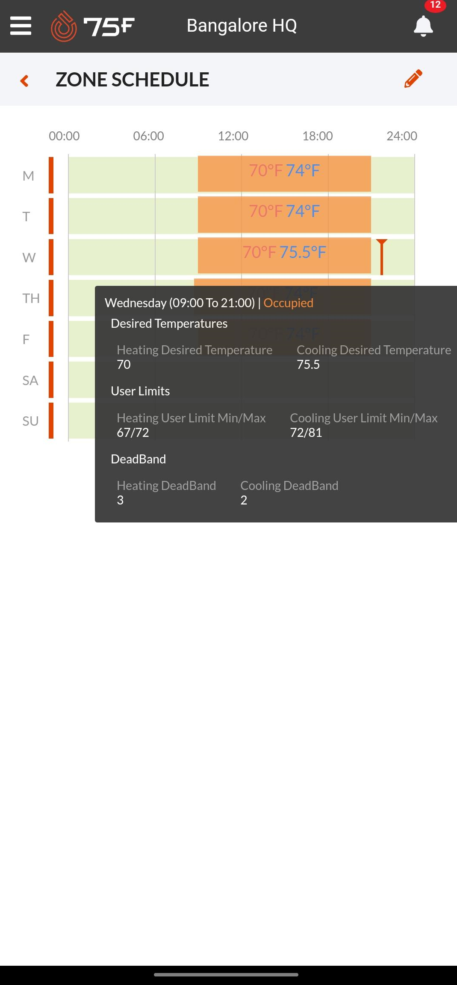Tap the Heating User Limit Min/Max 67/72
The width and height of the screenshot is (457, 985).
[x=133, y=433]
